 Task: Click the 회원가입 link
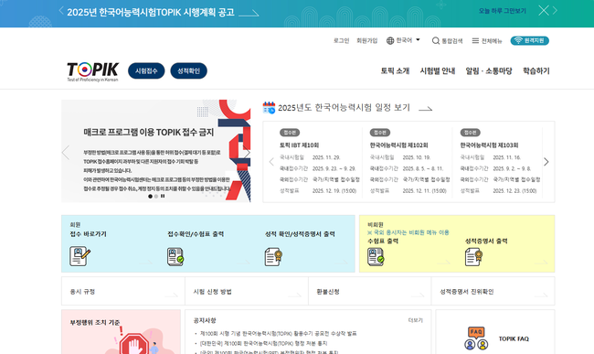point(366,40)
